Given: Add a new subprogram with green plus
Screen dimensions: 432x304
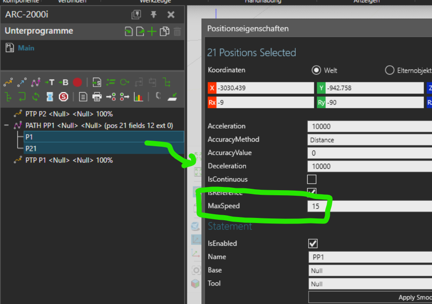Looking at the screenshot, I should click(x=152, y=31).
